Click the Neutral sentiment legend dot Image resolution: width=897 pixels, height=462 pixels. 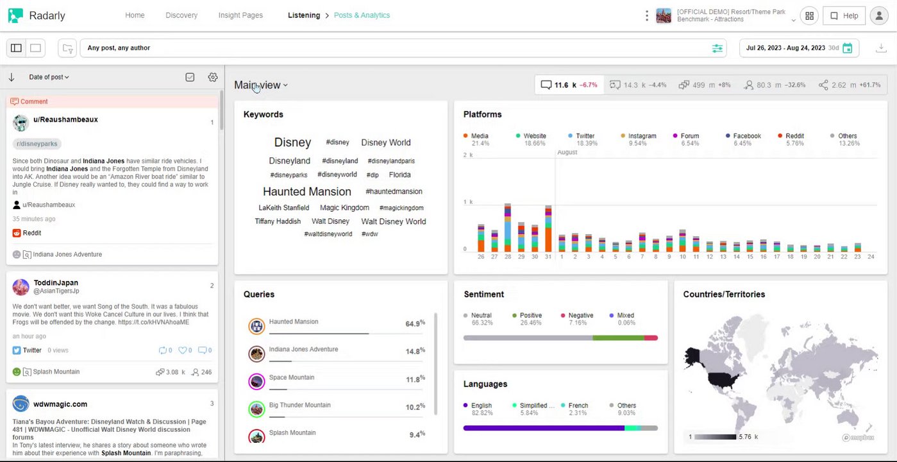466,316
